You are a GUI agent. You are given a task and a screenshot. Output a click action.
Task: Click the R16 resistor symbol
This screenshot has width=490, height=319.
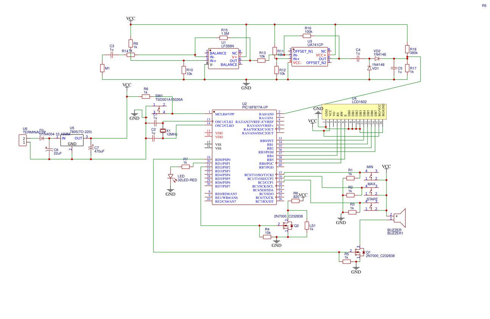[307, 36]
